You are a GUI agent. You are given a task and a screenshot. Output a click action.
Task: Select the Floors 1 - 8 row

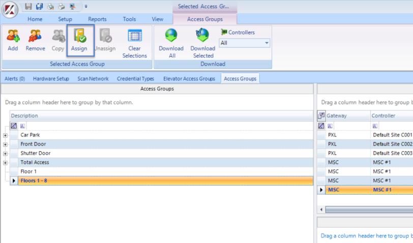165,181
